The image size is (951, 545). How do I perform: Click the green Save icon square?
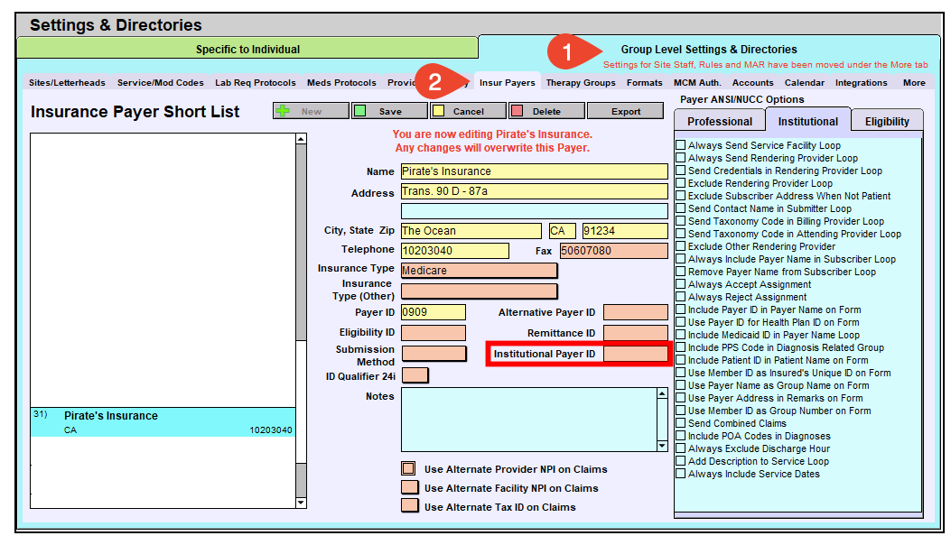click(361, 111)
